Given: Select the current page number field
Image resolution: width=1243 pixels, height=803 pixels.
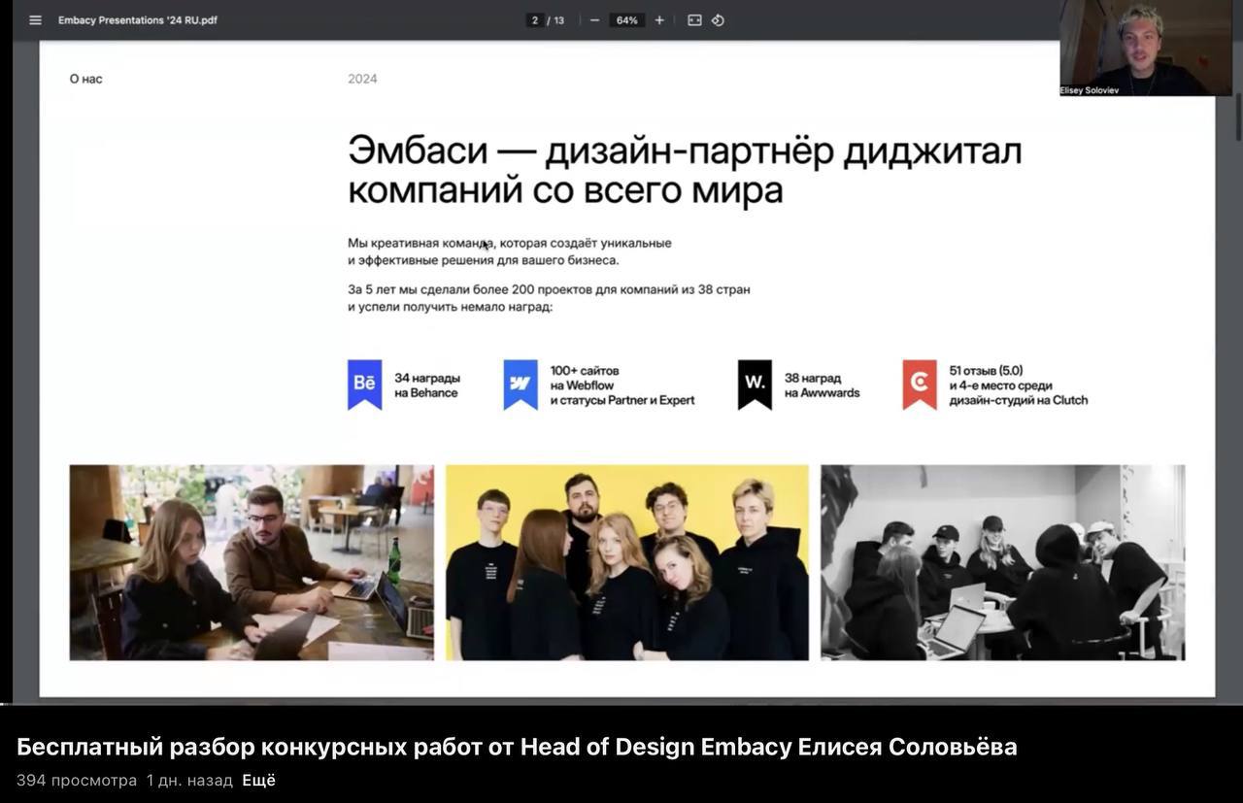Looking at the screenshot, I should point(534,20).
